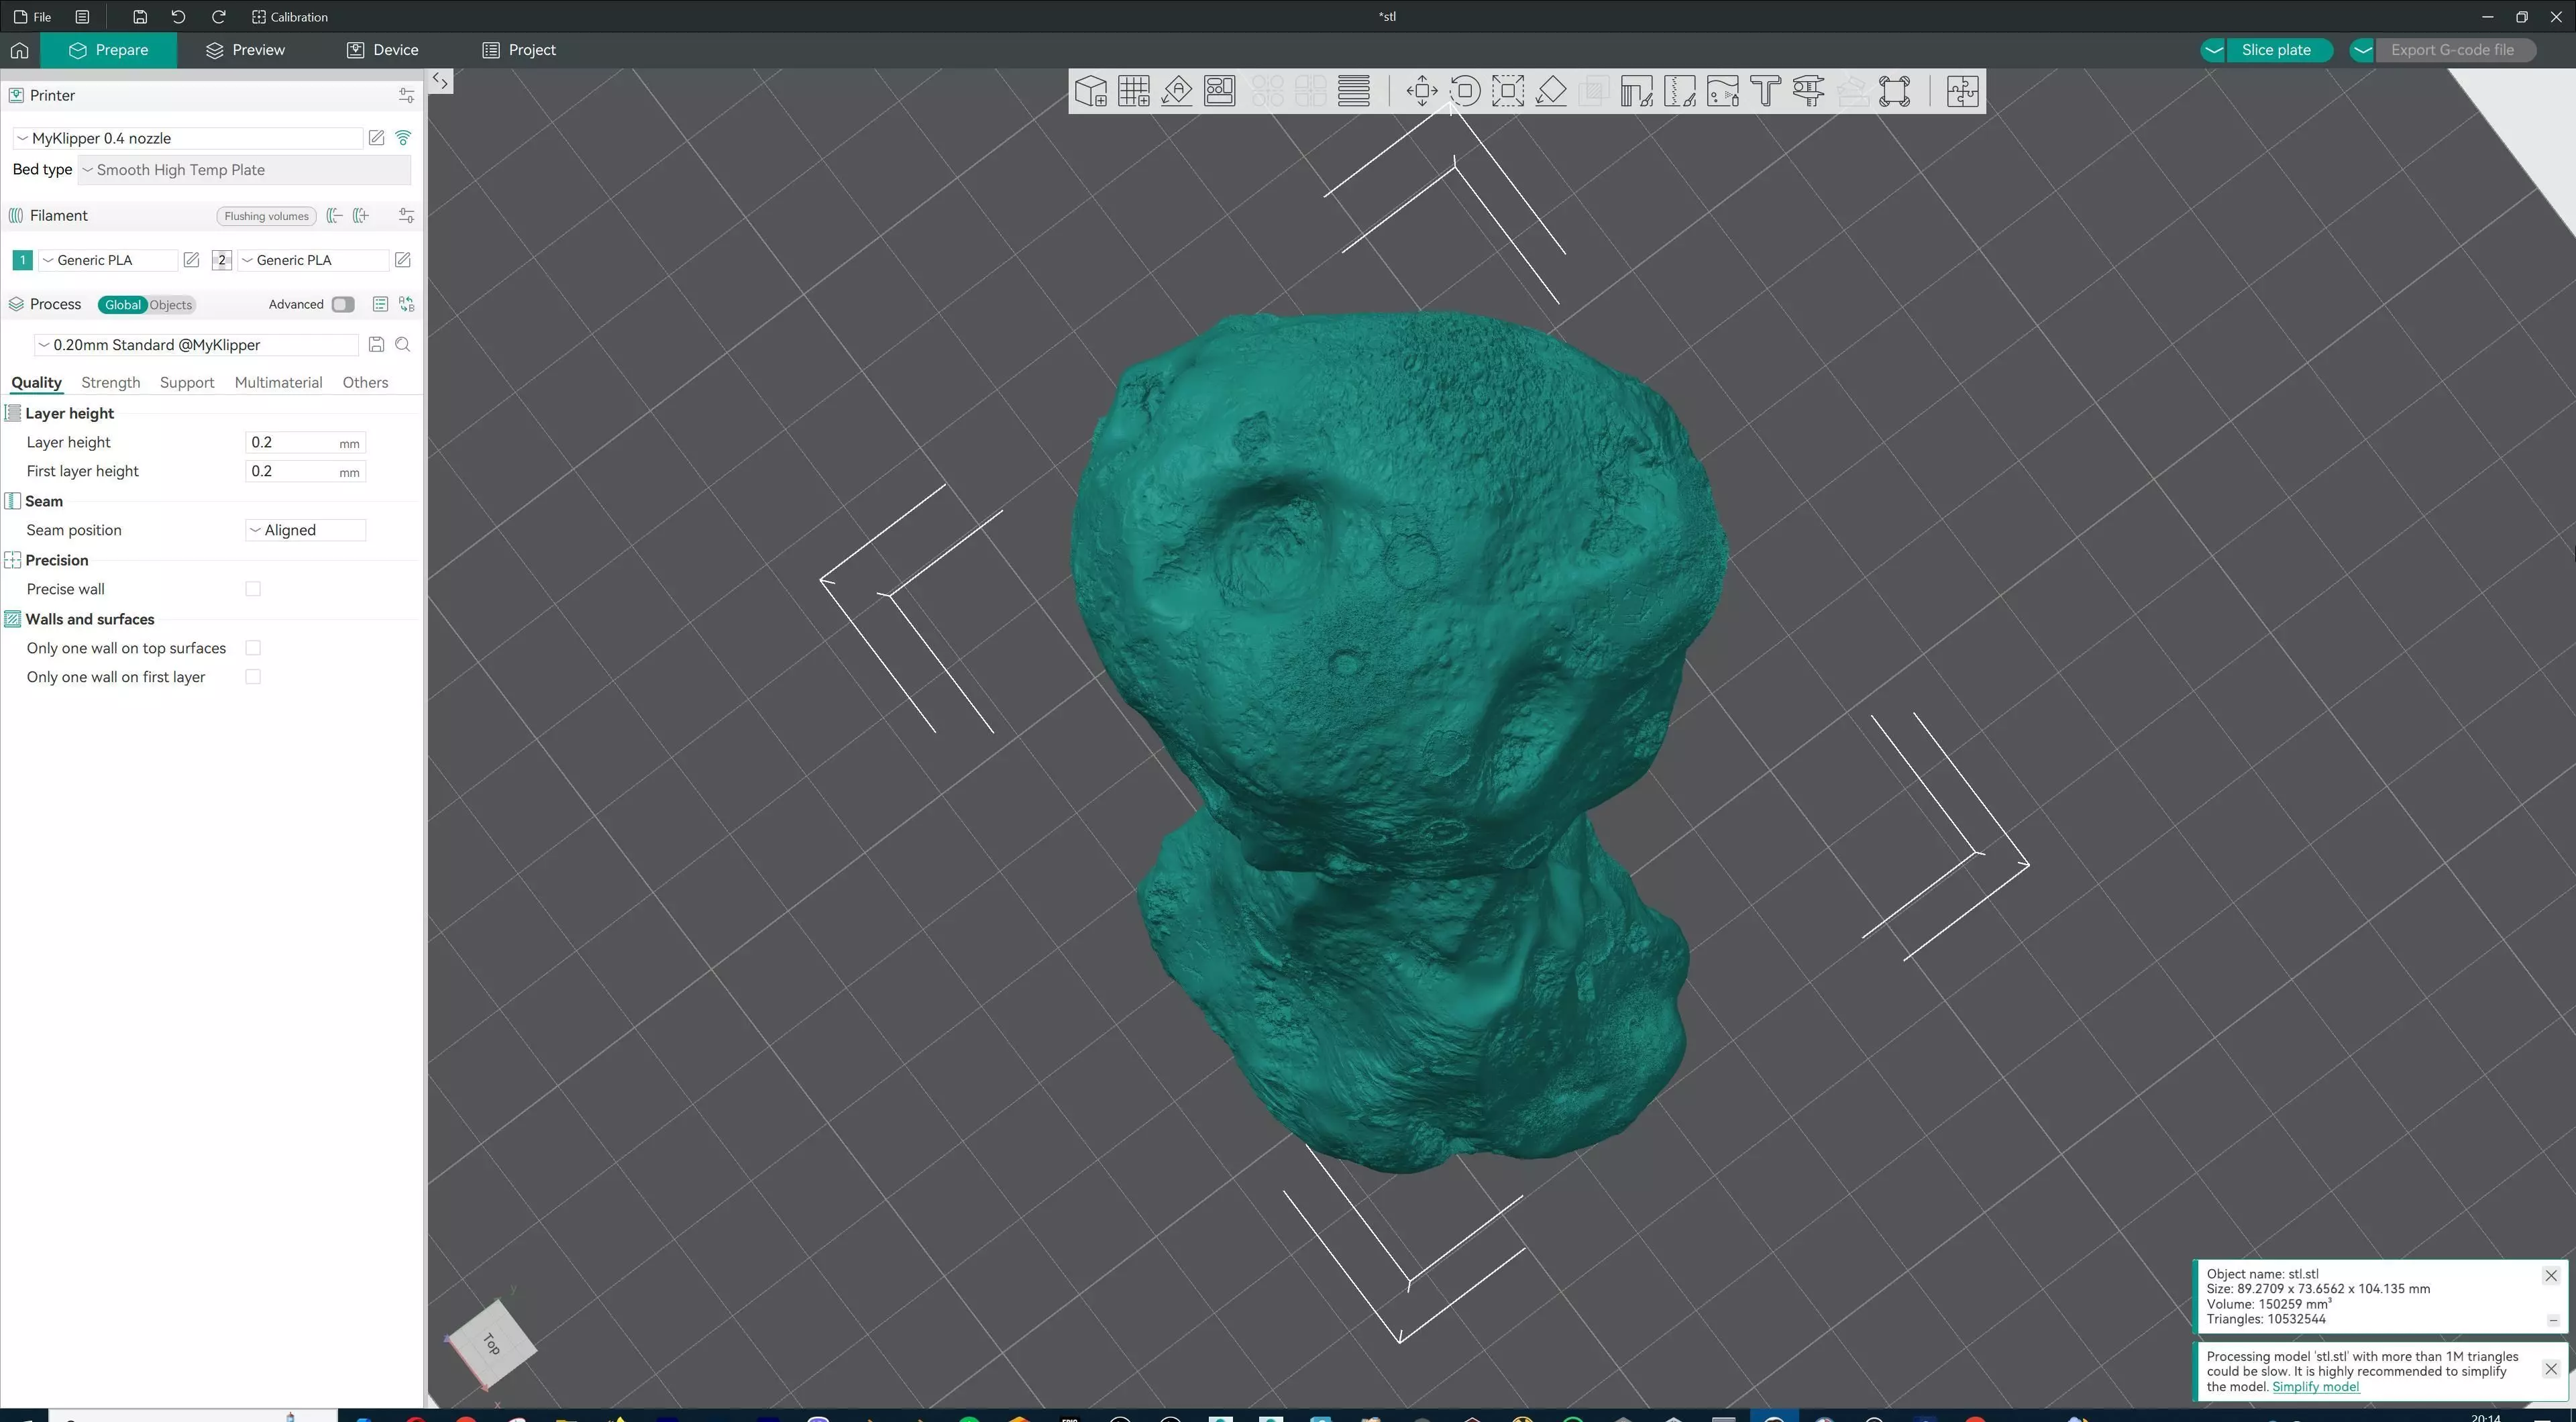Image resolution: width=2576 pixels, height=1422 pixels.
Task: Open the Export G-code file dropdown arrow
Action: [2362, 50]
